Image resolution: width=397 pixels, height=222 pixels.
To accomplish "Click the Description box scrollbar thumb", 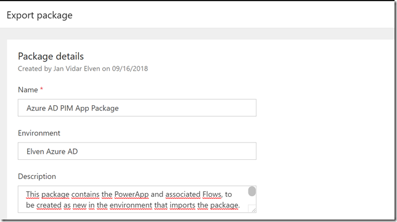I will tap(252, 191).
